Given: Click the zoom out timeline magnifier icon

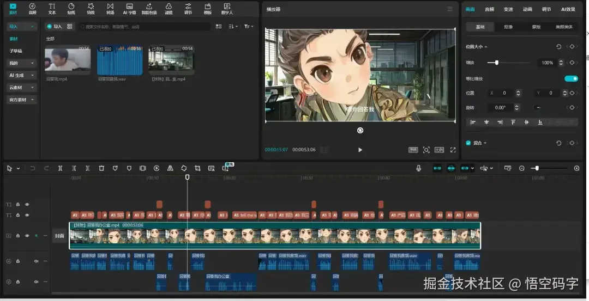Looking at the screenshot, I should [522, 168].
